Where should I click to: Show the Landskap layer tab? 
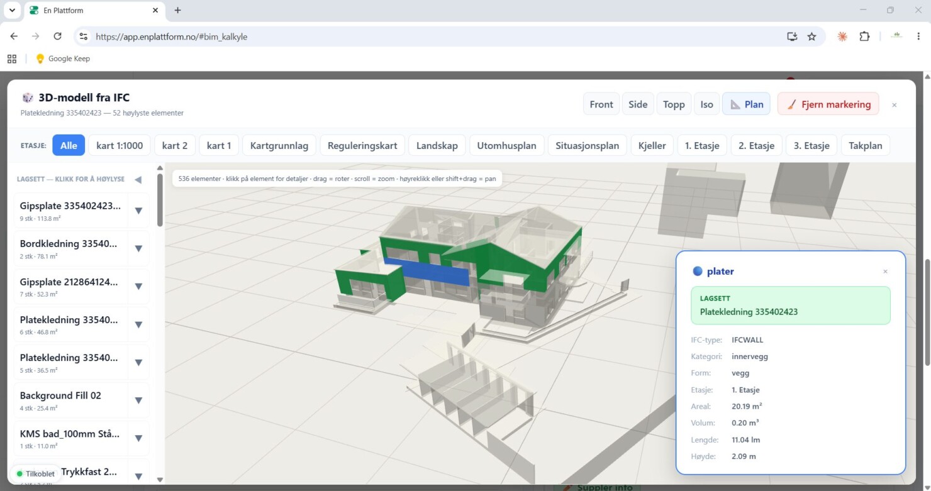coord(437,145)
